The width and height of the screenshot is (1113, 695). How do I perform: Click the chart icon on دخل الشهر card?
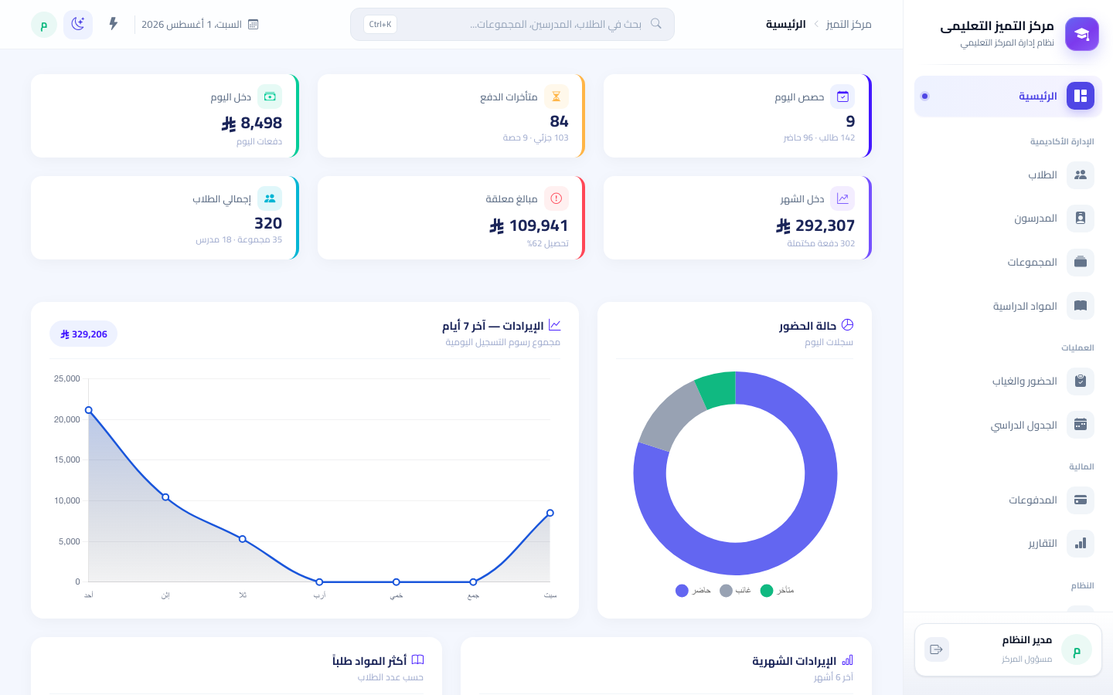842,198
